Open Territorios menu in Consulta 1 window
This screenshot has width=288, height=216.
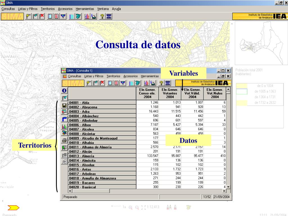[x=113, y=76]
